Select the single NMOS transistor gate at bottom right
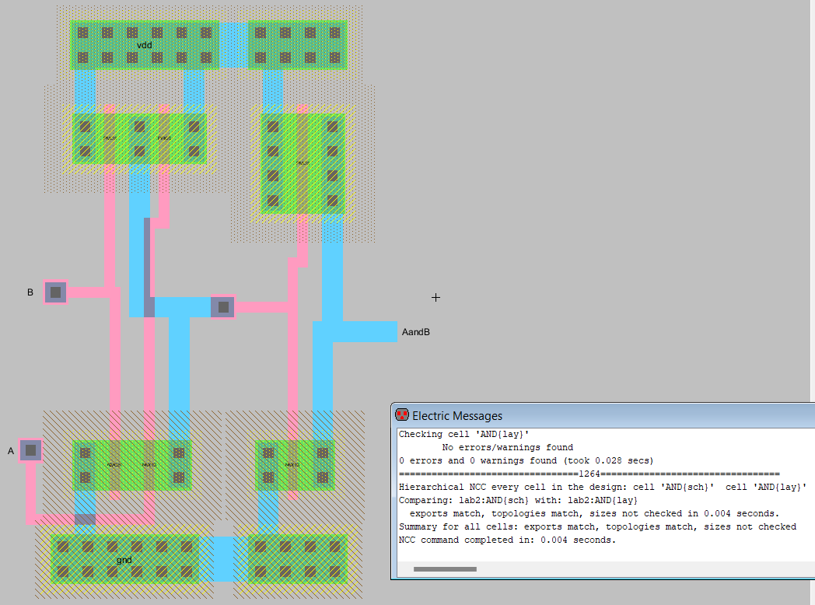 point(292,465)
